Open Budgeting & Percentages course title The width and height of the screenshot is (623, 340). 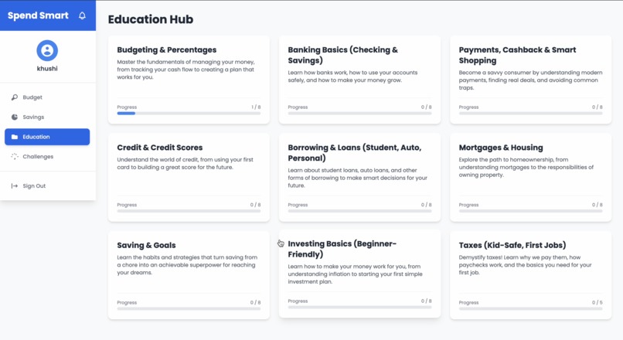(x=167, y=49)
